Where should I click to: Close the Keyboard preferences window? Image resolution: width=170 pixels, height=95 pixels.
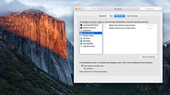(x=76, y=9)
